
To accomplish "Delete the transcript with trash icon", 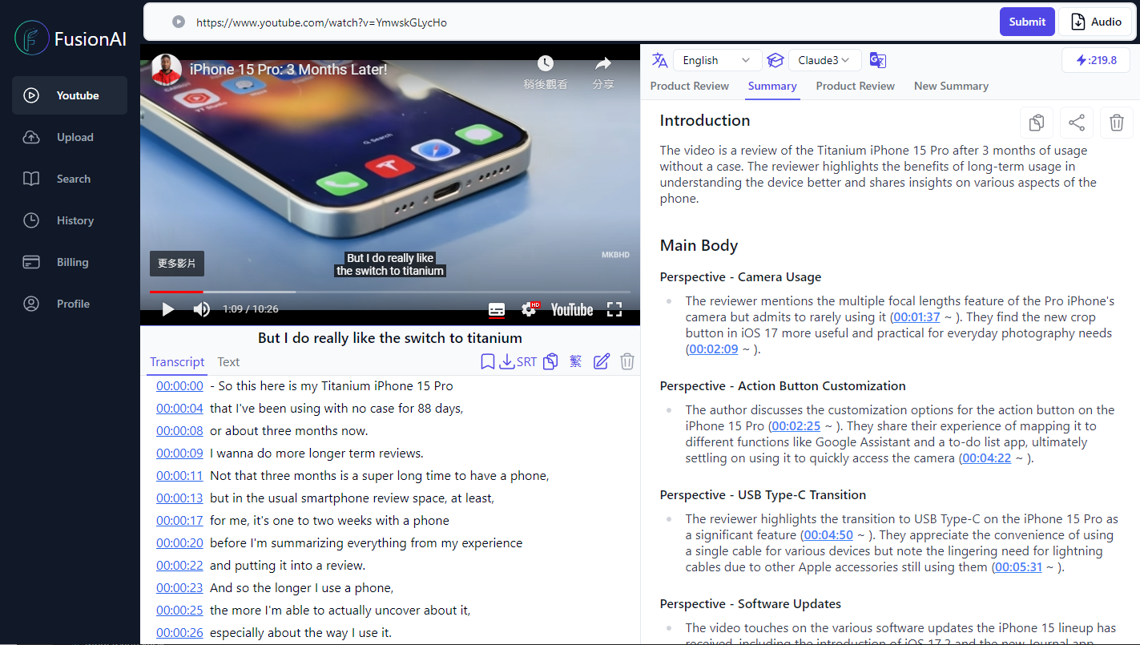I will click(x=627, y=362).
